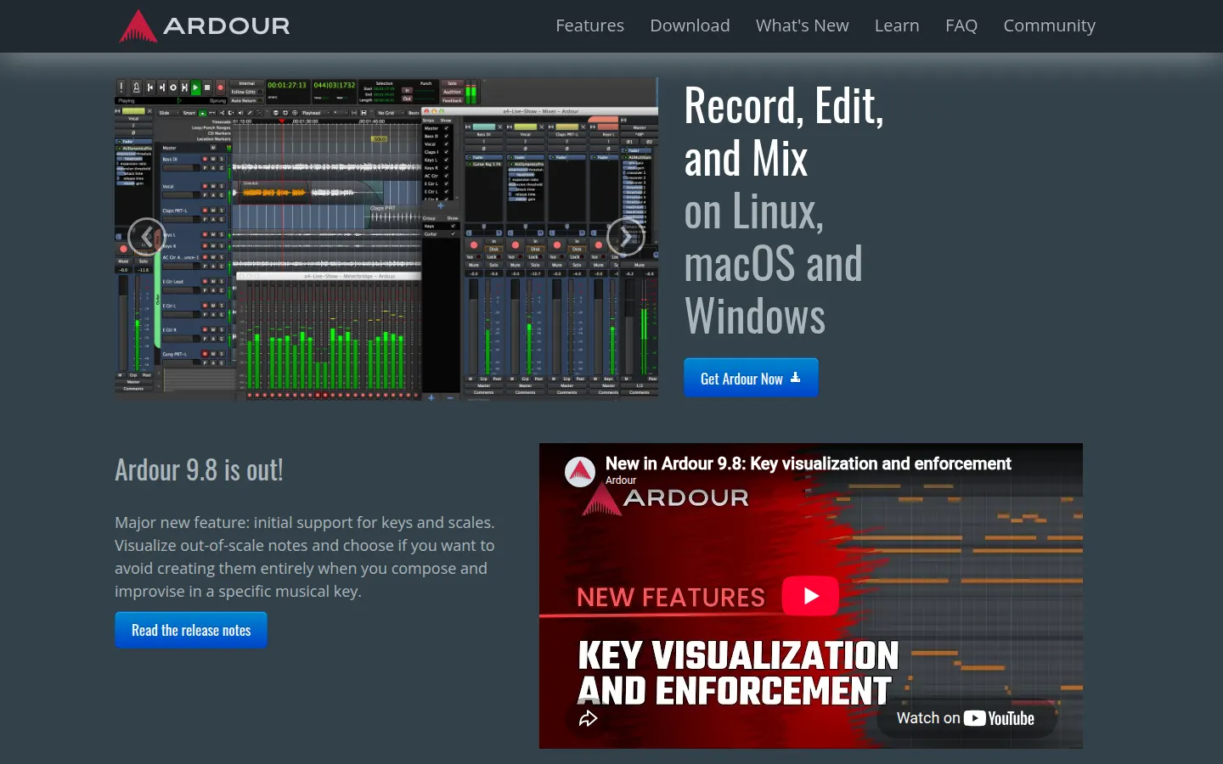Click the 'Record, Edit, and Mix' headline
The height and width of the screenshot is (764, 1223).
(784, 132)
